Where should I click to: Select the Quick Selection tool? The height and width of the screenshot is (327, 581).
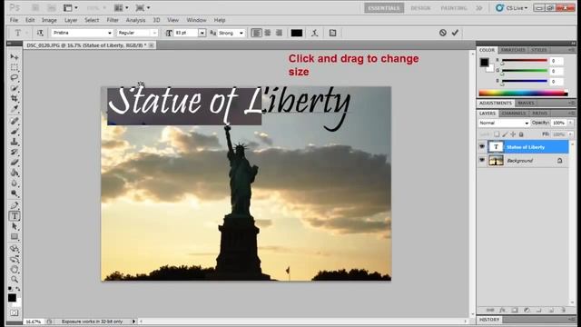tap(15, 88)
